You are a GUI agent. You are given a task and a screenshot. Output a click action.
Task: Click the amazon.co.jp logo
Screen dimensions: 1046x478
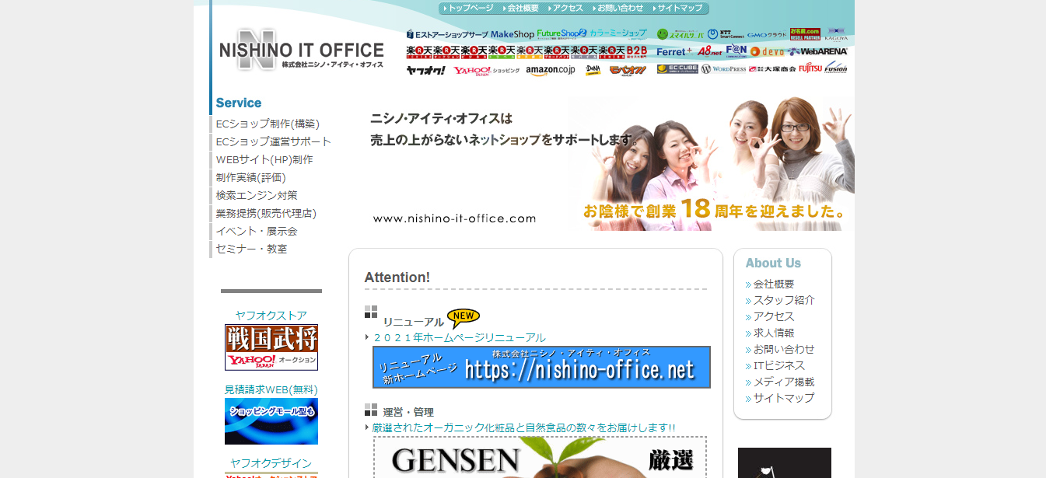(x=550, y=70)
